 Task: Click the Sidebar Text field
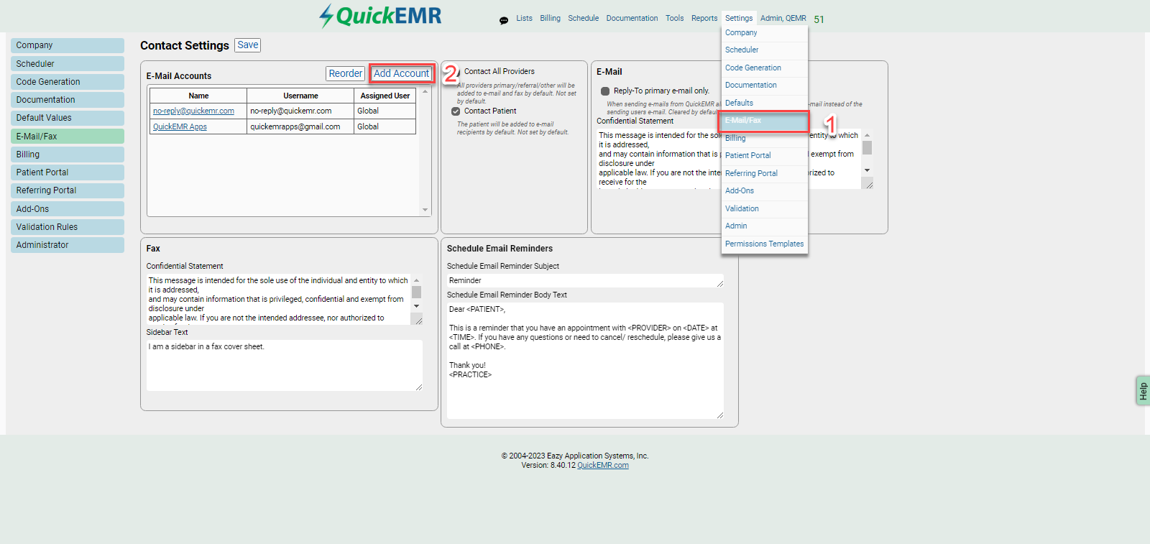(285, 365)
